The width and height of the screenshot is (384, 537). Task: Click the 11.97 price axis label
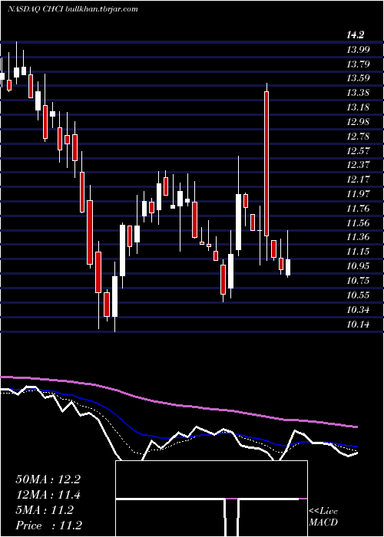358,194
